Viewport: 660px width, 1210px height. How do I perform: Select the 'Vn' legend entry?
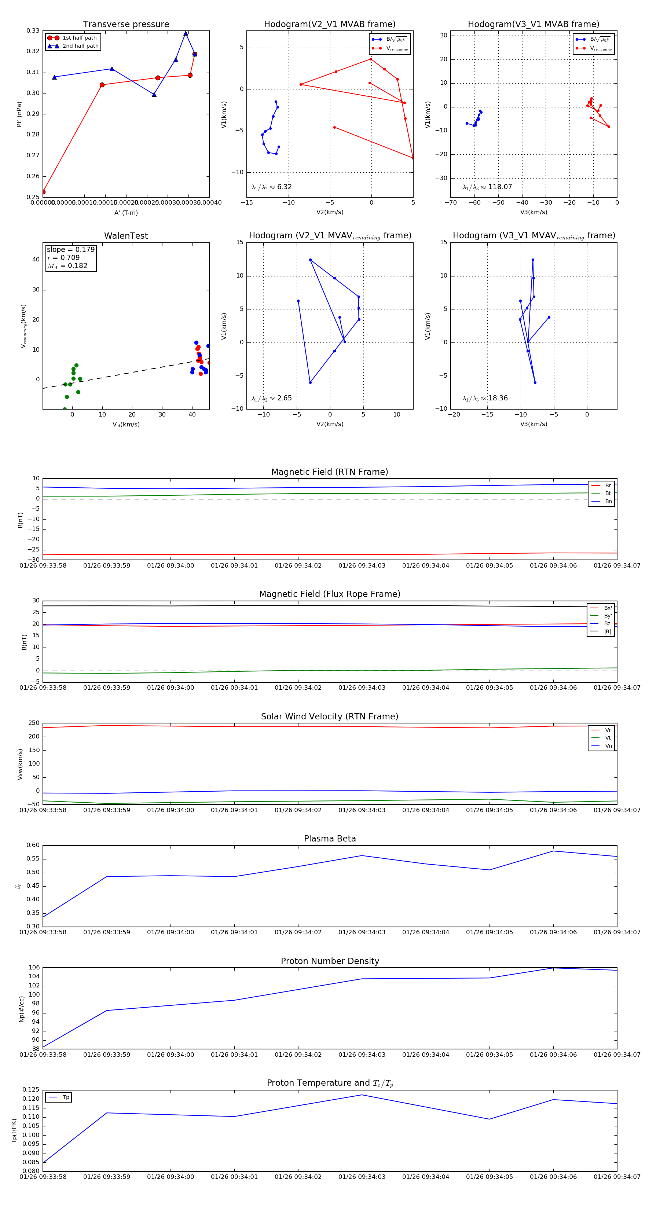click(601, 746)
